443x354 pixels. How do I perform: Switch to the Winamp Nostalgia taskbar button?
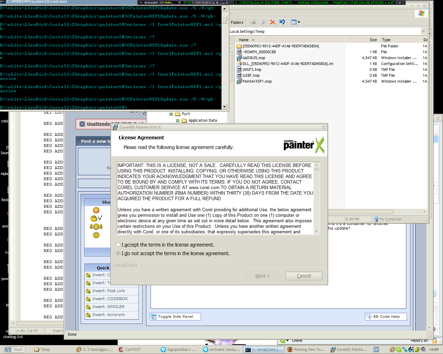[95, 350]
